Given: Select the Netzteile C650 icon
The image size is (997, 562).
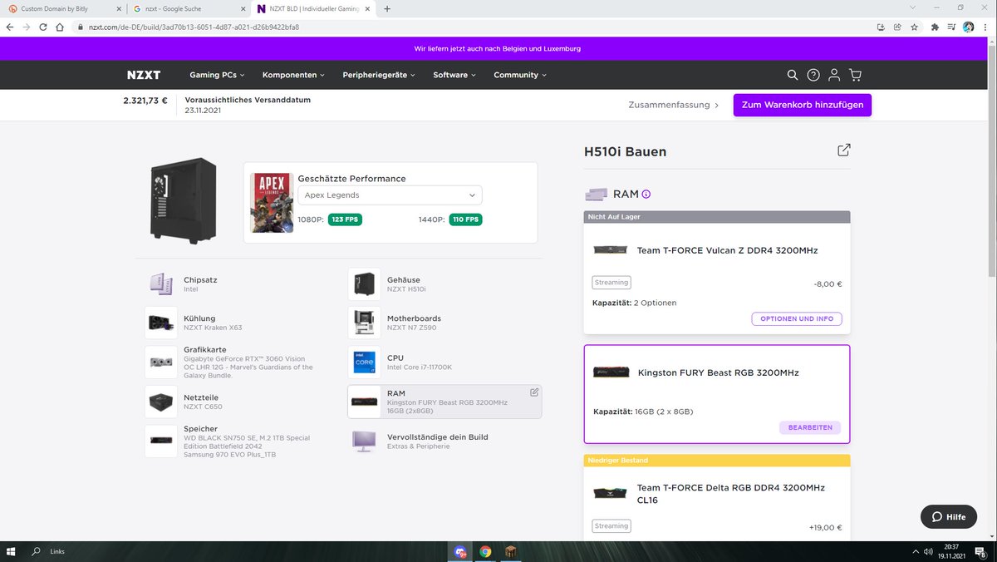Looking at the screenshot, I should coord(161,402).
